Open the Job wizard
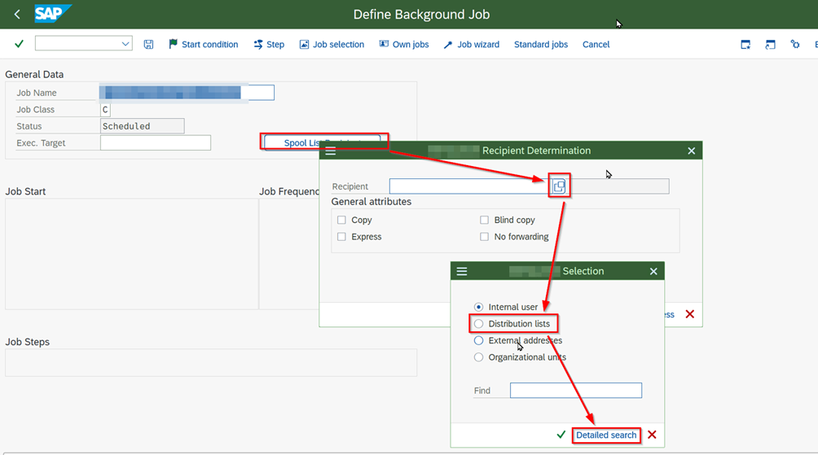 coord(471,44)
